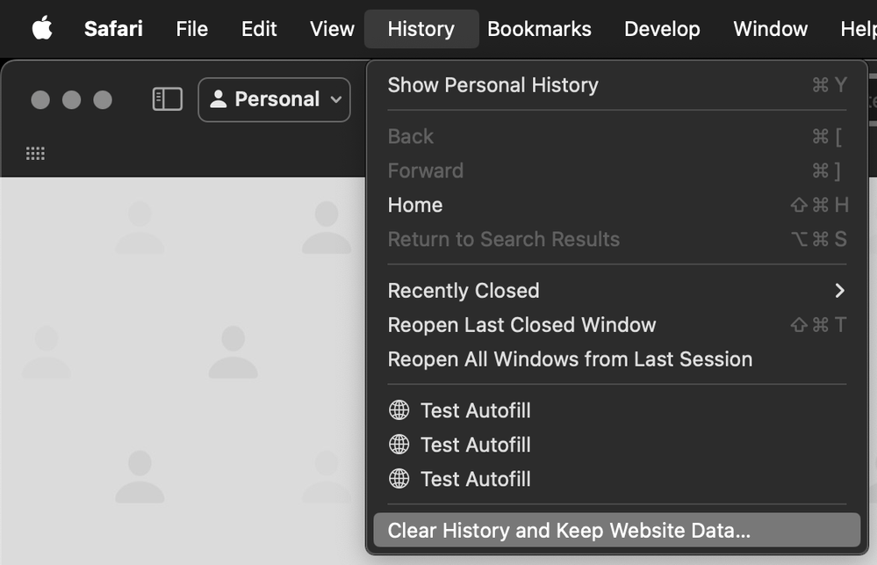Open the File menu
877x565 pixels.
pos(192,29)
